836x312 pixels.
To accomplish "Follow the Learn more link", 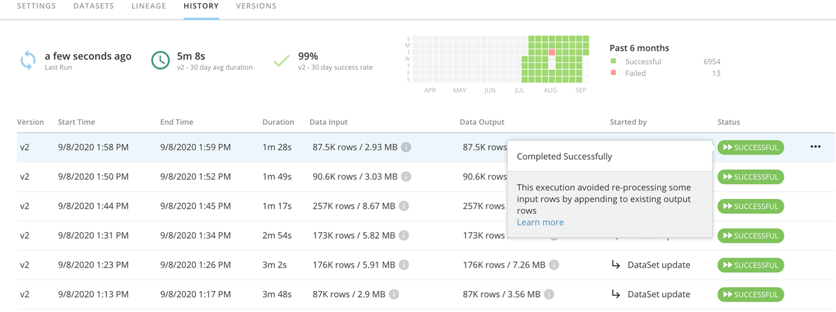I will click(540, 223).
